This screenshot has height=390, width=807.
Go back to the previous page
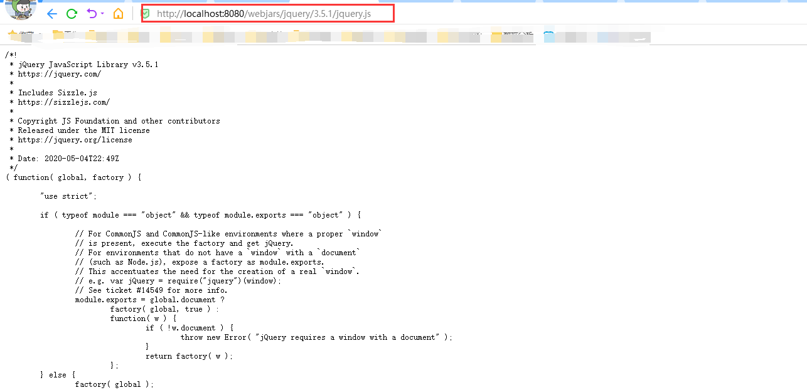[52, 14]
